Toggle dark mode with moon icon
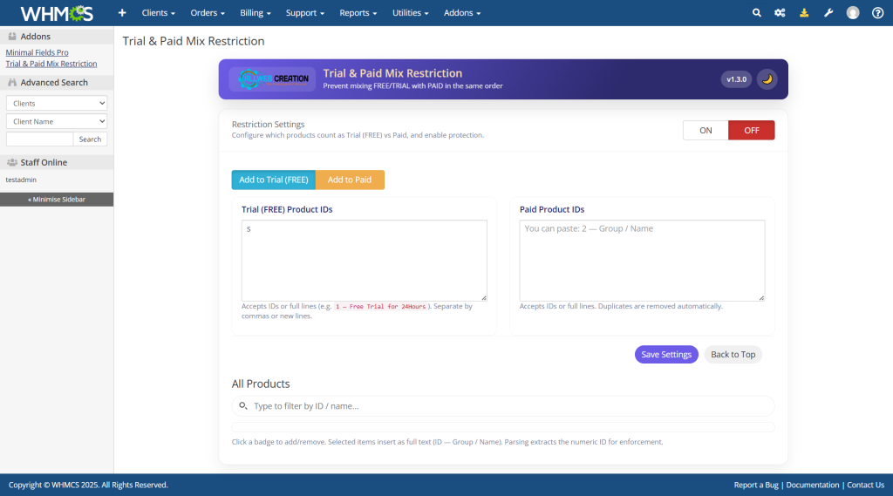The width and height of the screenshot is (893, 496). click(767, 79)
